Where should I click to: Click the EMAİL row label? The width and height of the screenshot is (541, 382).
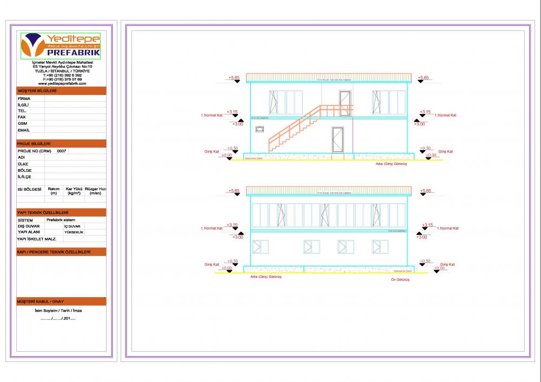23,130
